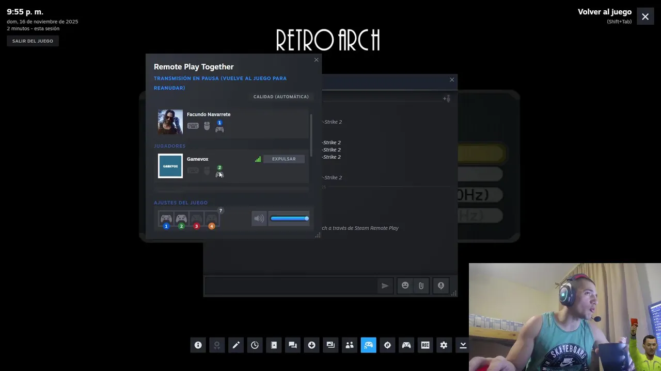Open the achievements icon in overlay bar
This screenshot has width=661, height=371.
click(x=217, y=345)
